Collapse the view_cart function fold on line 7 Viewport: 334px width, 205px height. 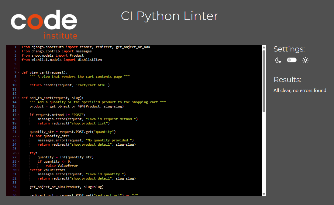tap(19, 73)
